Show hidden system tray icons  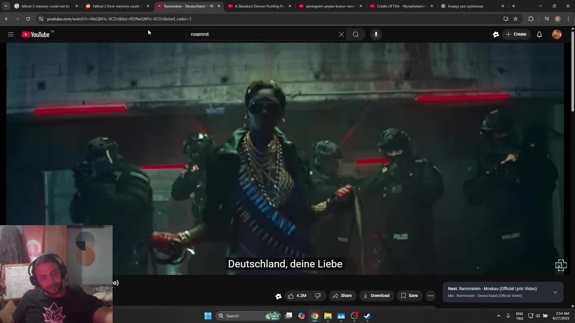tap(498, 316)
